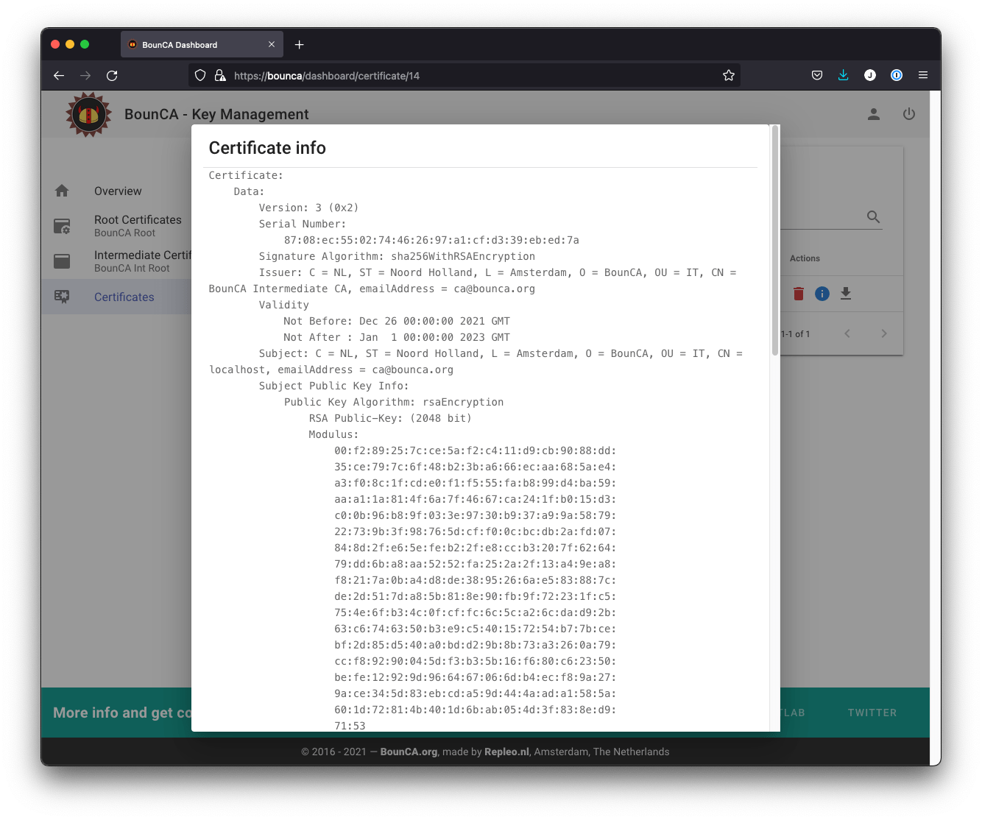Close the BounCA Dashboard tab
This screenshot has height=820, width=982.
click(x=272, y=44)
